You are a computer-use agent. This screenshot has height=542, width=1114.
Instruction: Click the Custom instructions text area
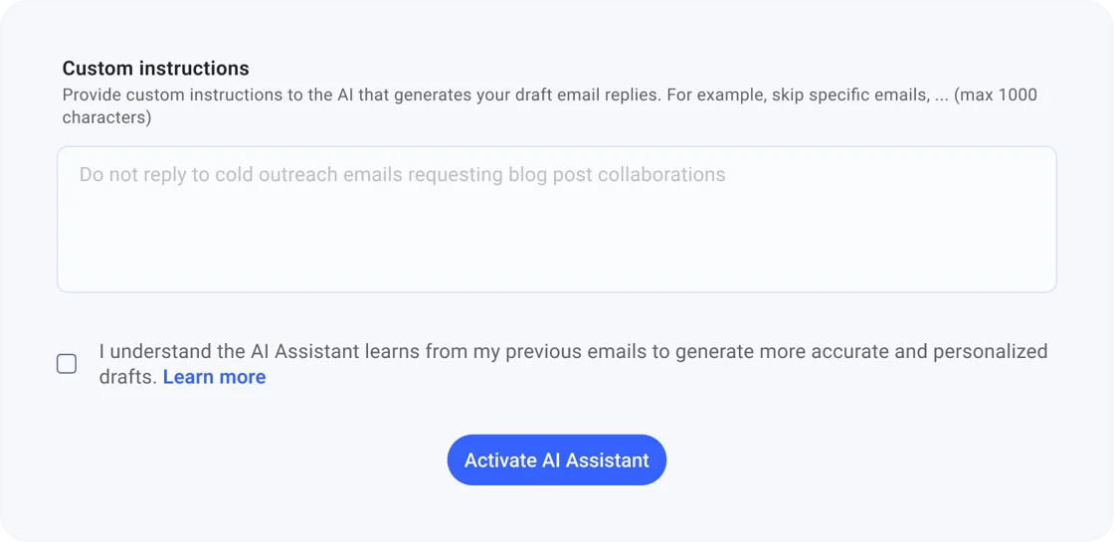(x=556, y=220)
